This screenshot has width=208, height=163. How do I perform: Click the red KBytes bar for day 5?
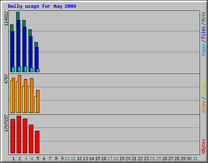[37, 142]
